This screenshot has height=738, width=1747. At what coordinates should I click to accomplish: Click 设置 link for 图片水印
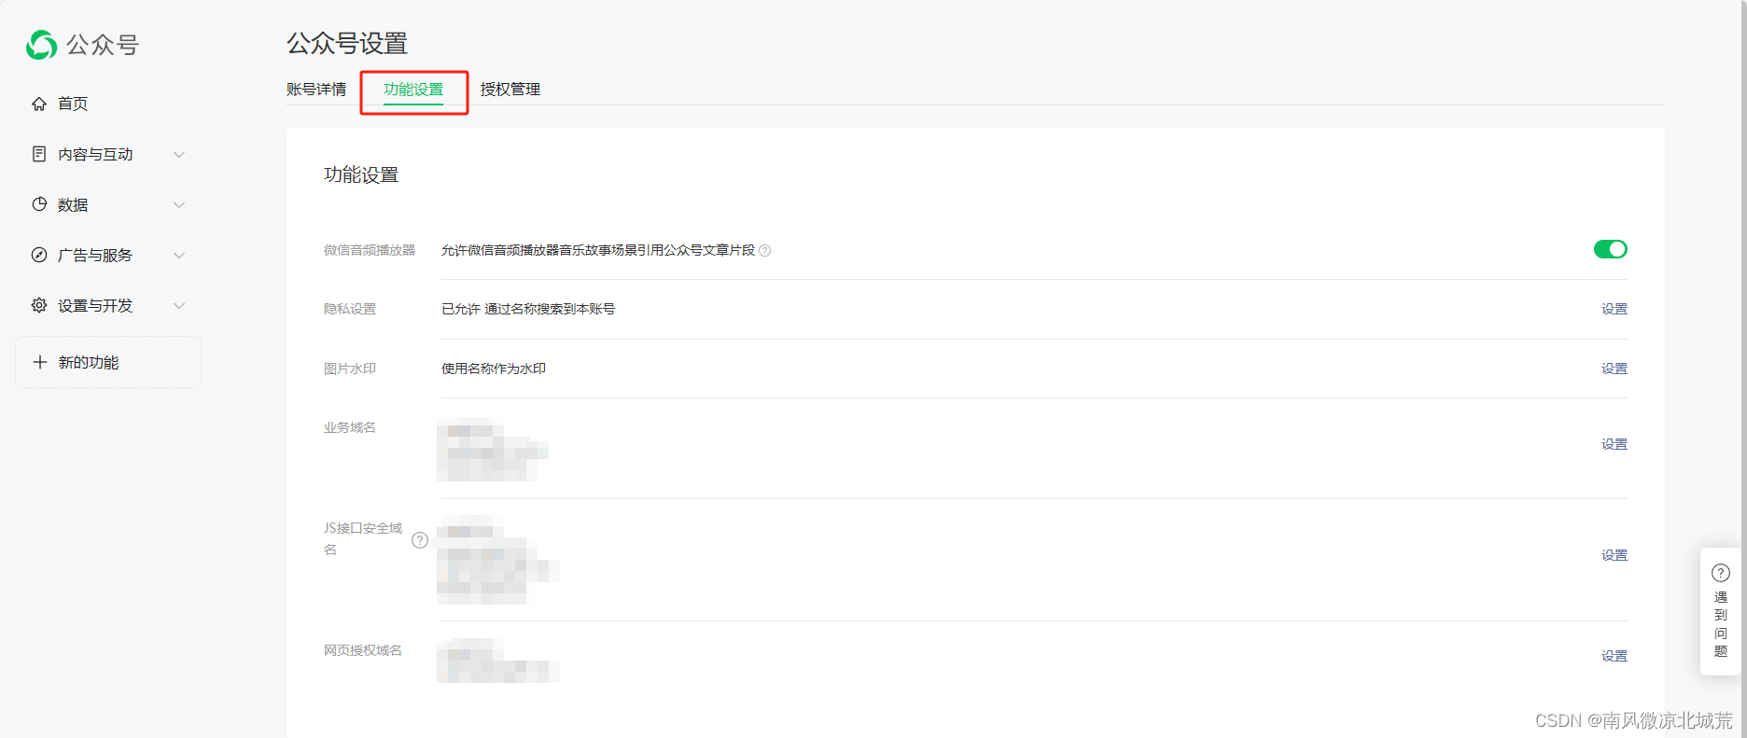(x=1614, y=369)
